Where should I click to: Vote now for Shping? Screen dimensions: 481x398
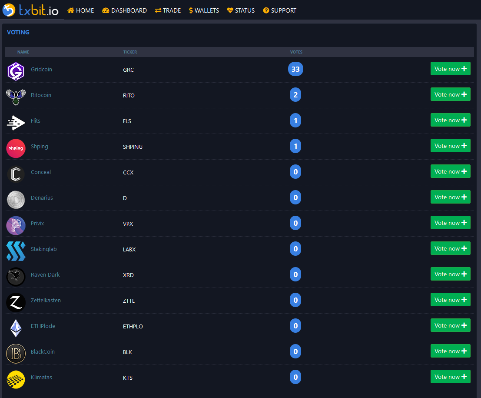tap(450, 146)
